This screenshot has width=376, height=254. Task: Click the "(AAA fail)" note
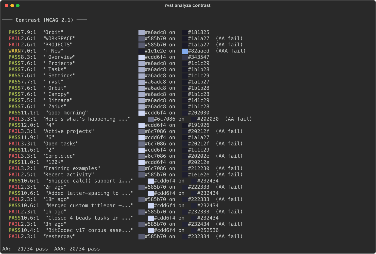click(231, 51)
